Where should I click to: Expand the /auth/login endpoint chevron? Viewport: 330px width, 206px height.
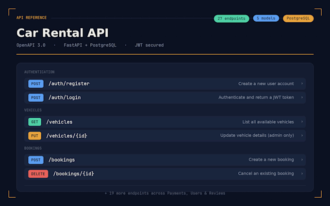(302, 97)
